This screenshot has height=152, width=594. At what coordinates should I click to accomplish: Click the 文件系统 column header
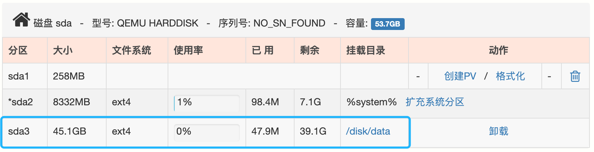click(x=131, y=50)
